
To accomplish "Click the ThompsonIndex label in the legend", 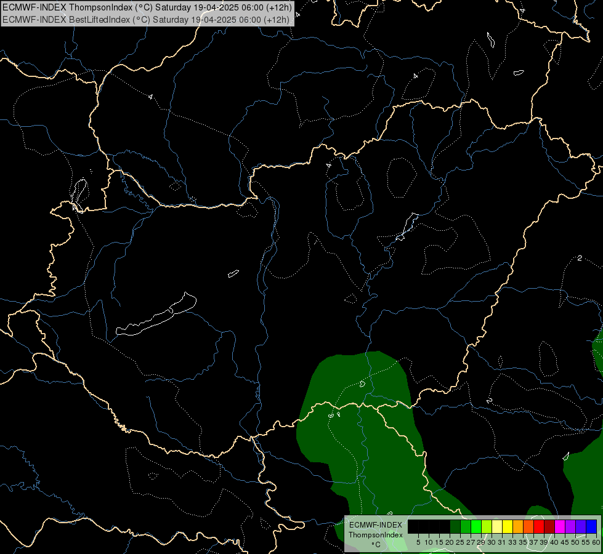I will pyautogui.click(x=376, y=535).
